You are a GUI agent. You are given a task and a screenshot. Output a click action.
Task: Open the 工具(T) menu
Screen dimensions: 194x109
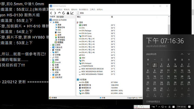[x=92, y=9]
